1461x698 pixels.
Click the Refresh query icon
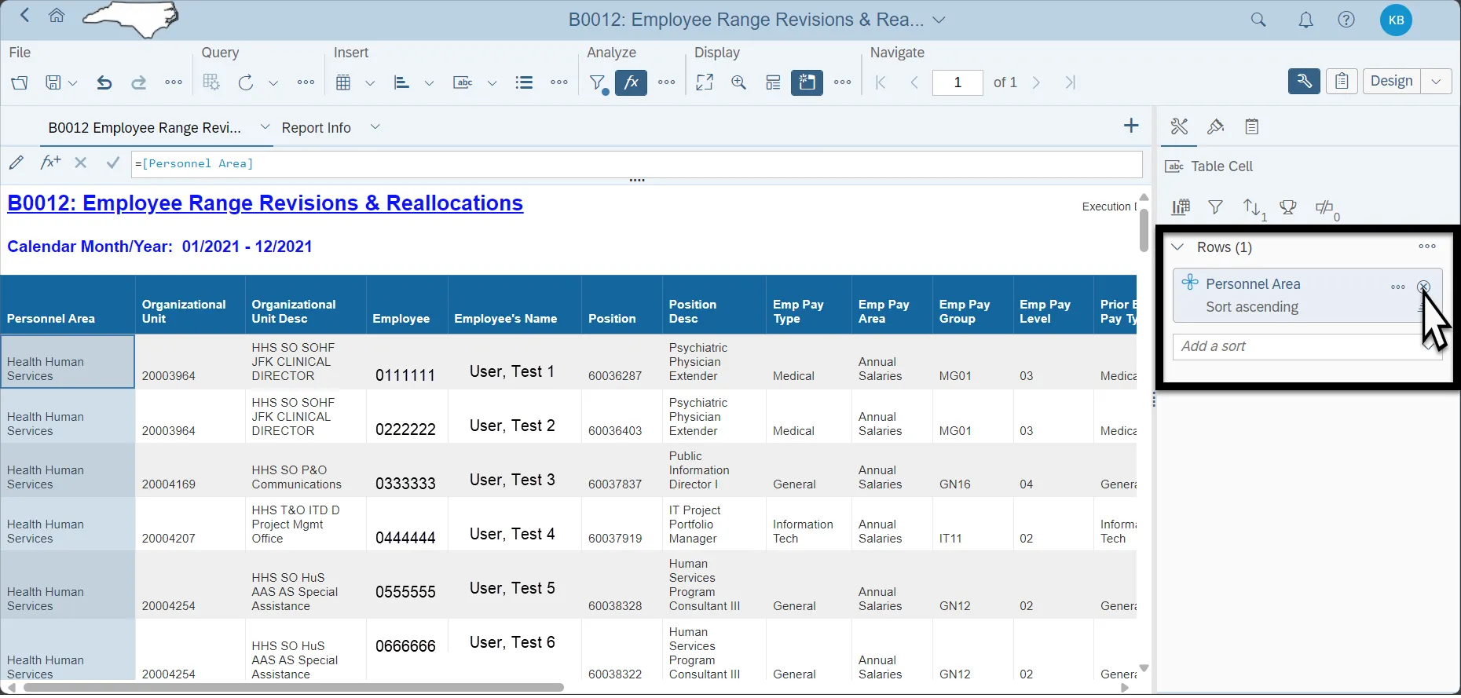pyautogui.click(x=246, y=82)
